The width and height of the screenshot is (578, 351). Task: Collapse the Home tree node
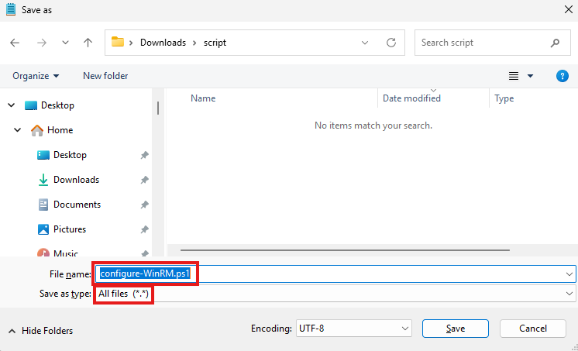point(17,130)
